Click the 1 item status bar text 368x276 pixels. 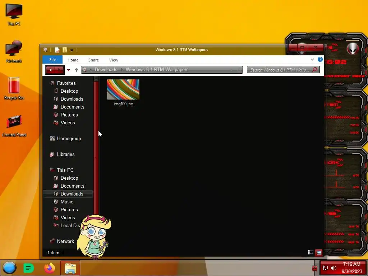(53, 253)
